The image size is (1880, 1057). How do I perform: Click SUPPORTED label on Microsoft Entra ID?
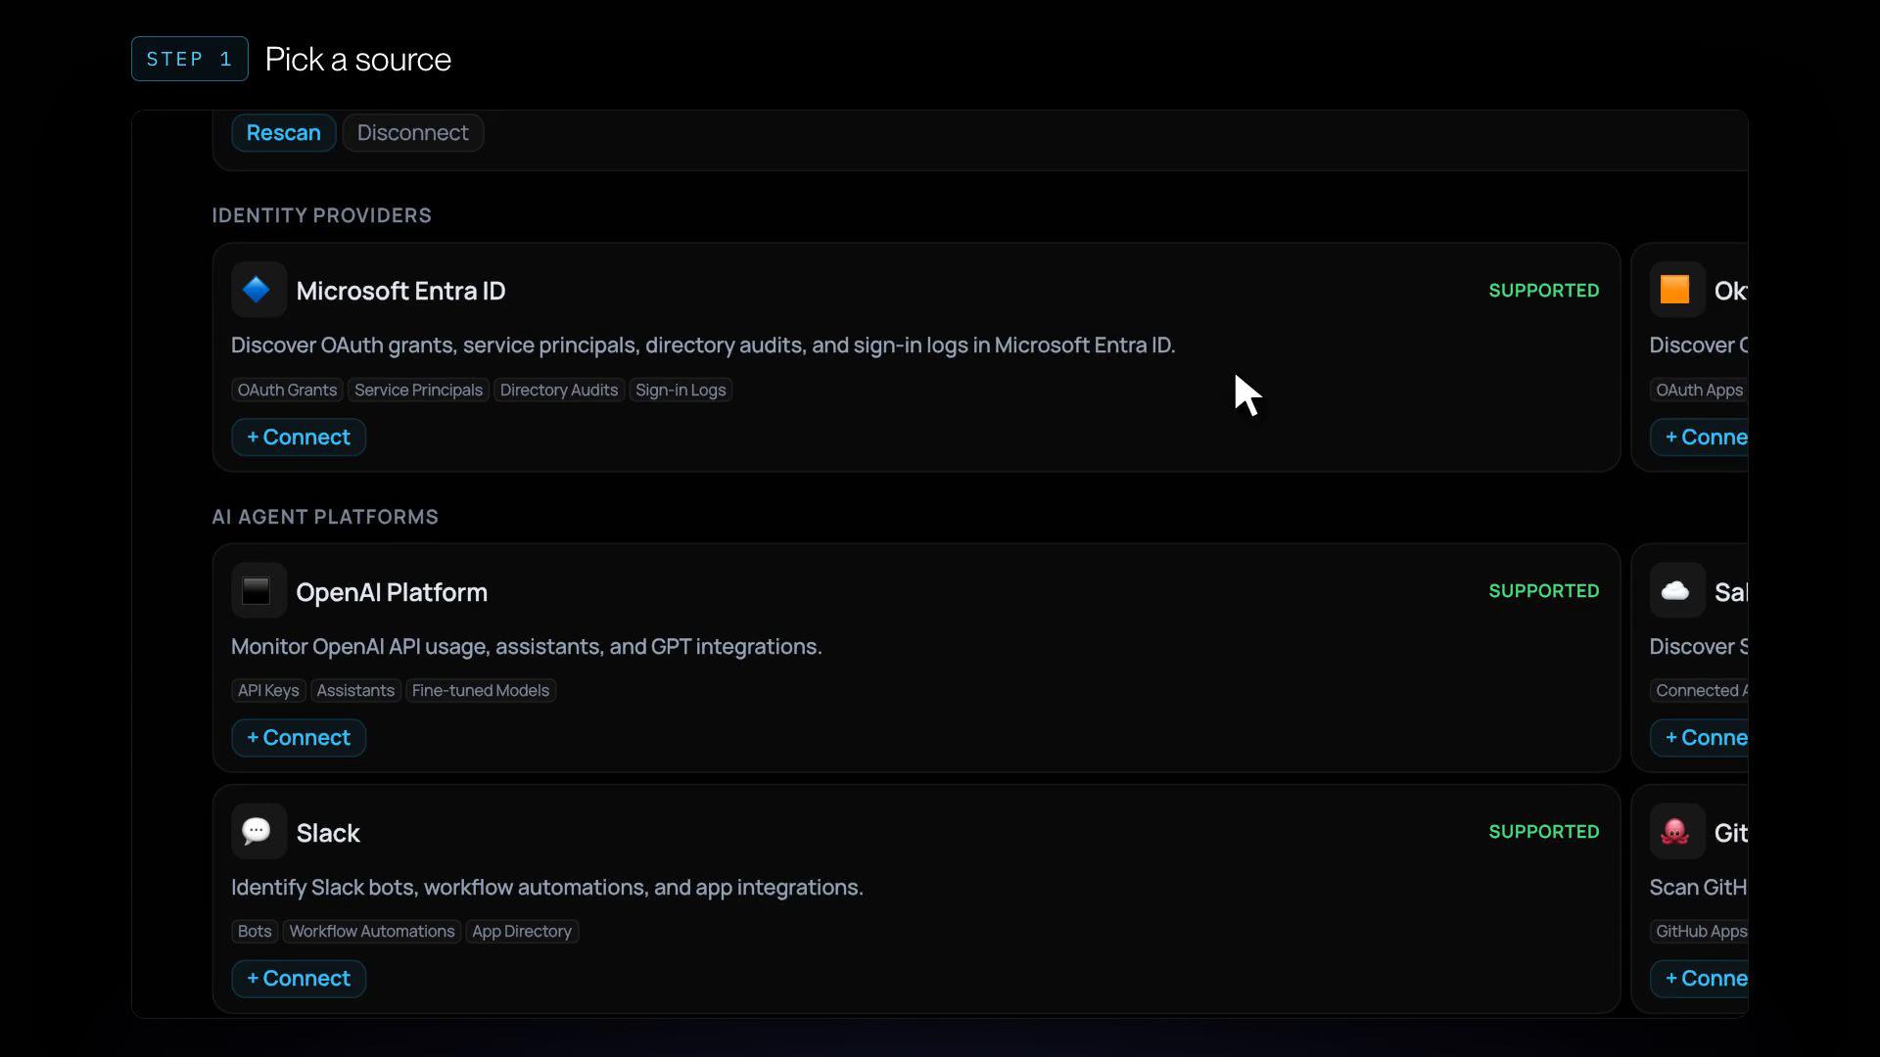tap(1543, 291)
